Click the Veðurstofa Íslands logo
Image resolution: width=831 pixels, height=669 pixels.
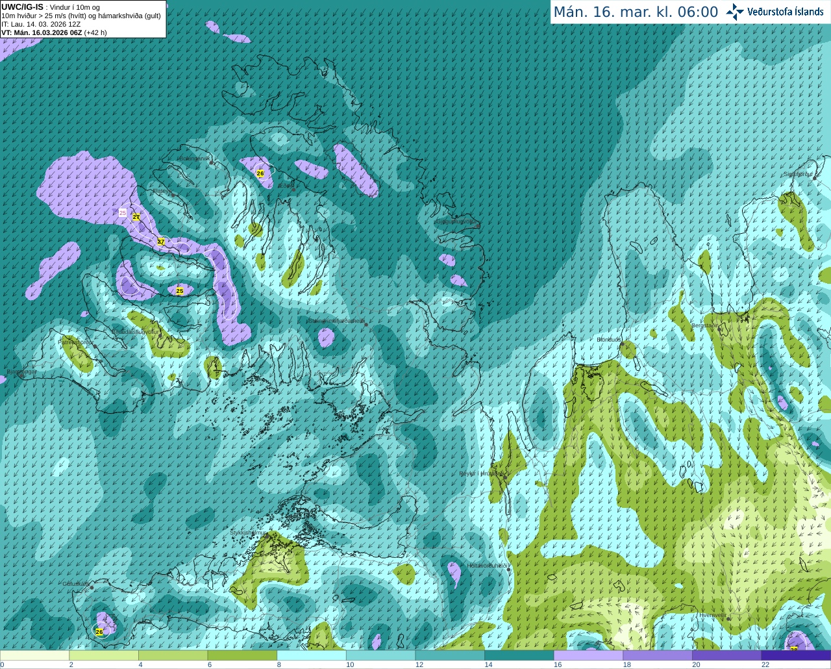pyautogui.click(x=775, y=12)
